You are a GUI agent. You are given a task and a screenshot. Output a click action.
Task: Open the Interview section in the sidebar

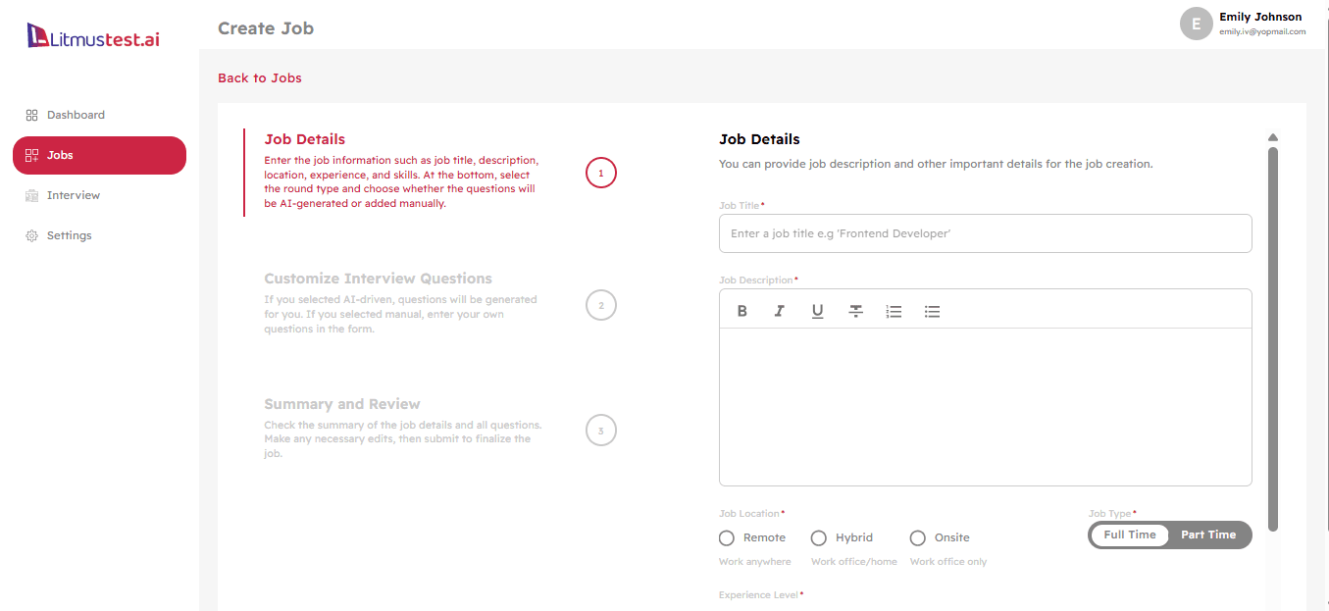[x=72, y=194]
